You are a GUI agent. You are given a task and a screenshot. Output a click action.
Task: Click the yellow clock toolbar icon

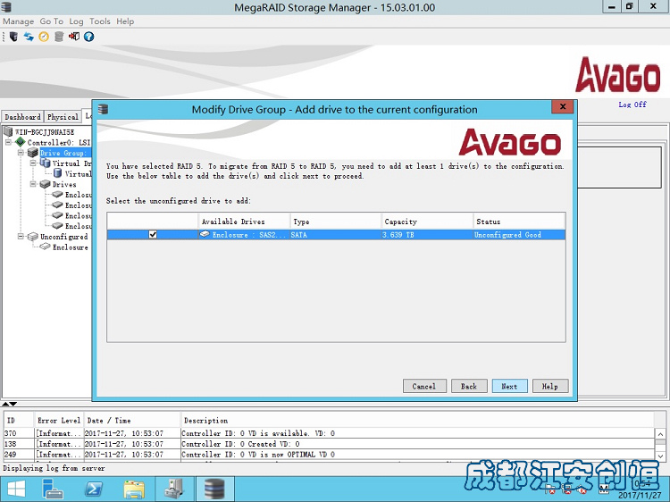coord(44,37)
